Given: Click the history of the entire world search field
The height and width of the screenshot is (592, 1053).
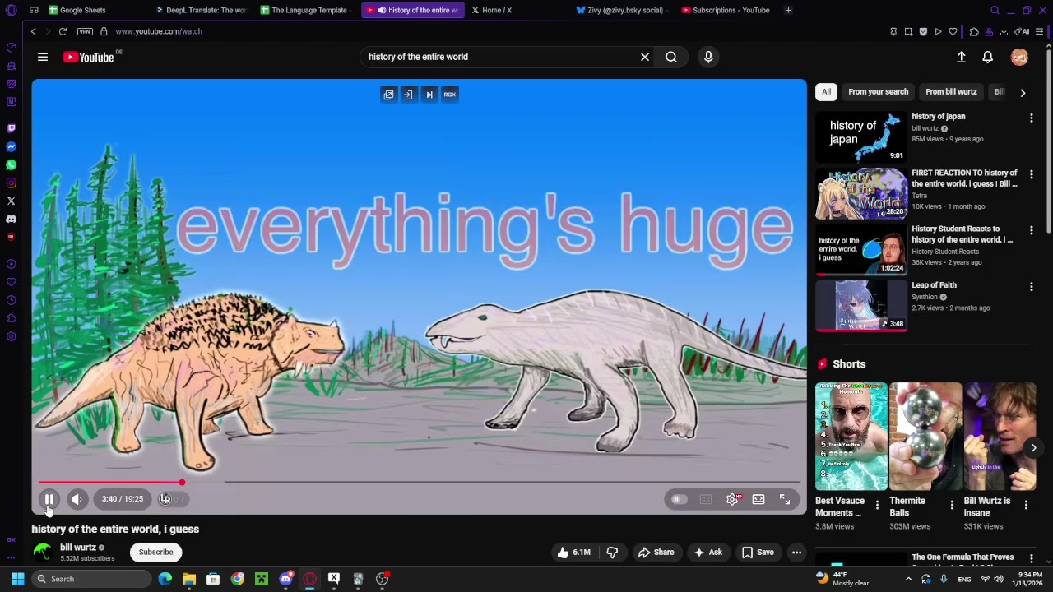Looking at the screenshot, I should click(500, 57).
